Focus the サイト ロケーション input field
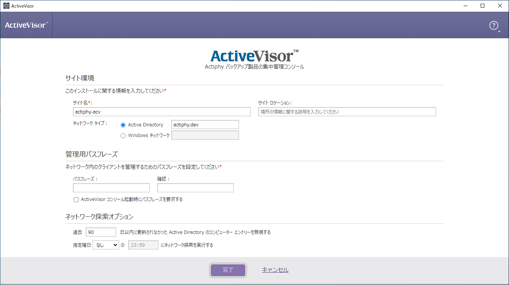 click(347, 112)
